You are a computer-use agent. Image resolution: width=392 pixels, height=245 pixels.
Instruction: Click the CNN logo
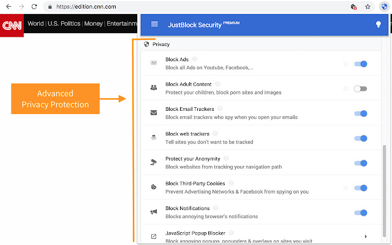click(x=12, y=26)
